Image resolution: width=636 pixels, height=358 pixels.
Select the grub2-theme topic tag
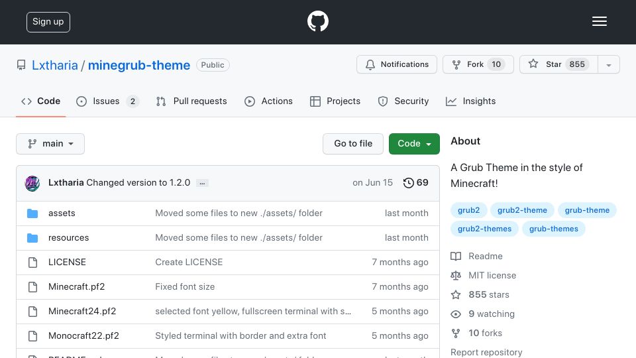click(x=522, y=210)
